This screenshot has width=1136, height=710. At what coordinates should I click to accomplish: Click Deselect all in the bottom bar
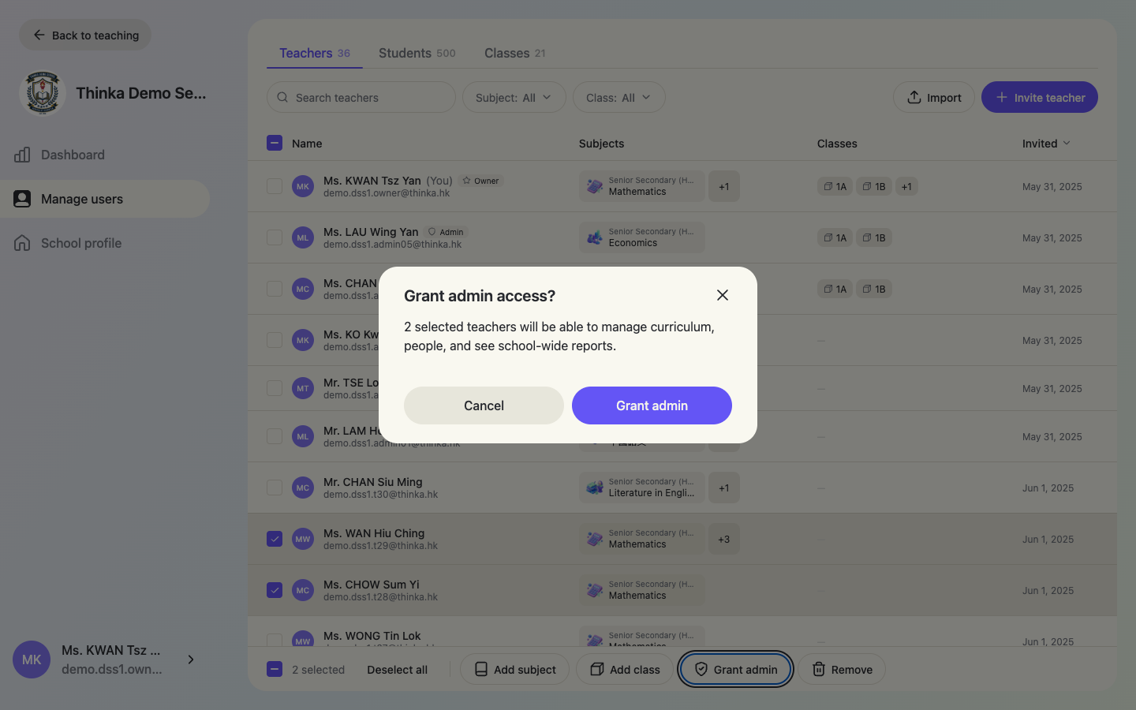coord(398,669)
